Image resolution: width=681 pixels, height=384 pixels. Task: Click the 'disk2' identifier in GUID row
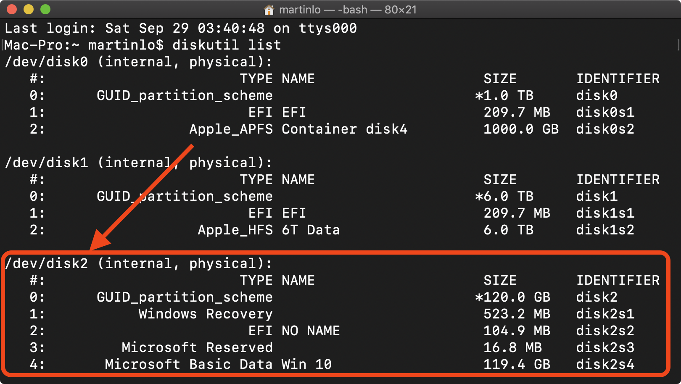597,297
